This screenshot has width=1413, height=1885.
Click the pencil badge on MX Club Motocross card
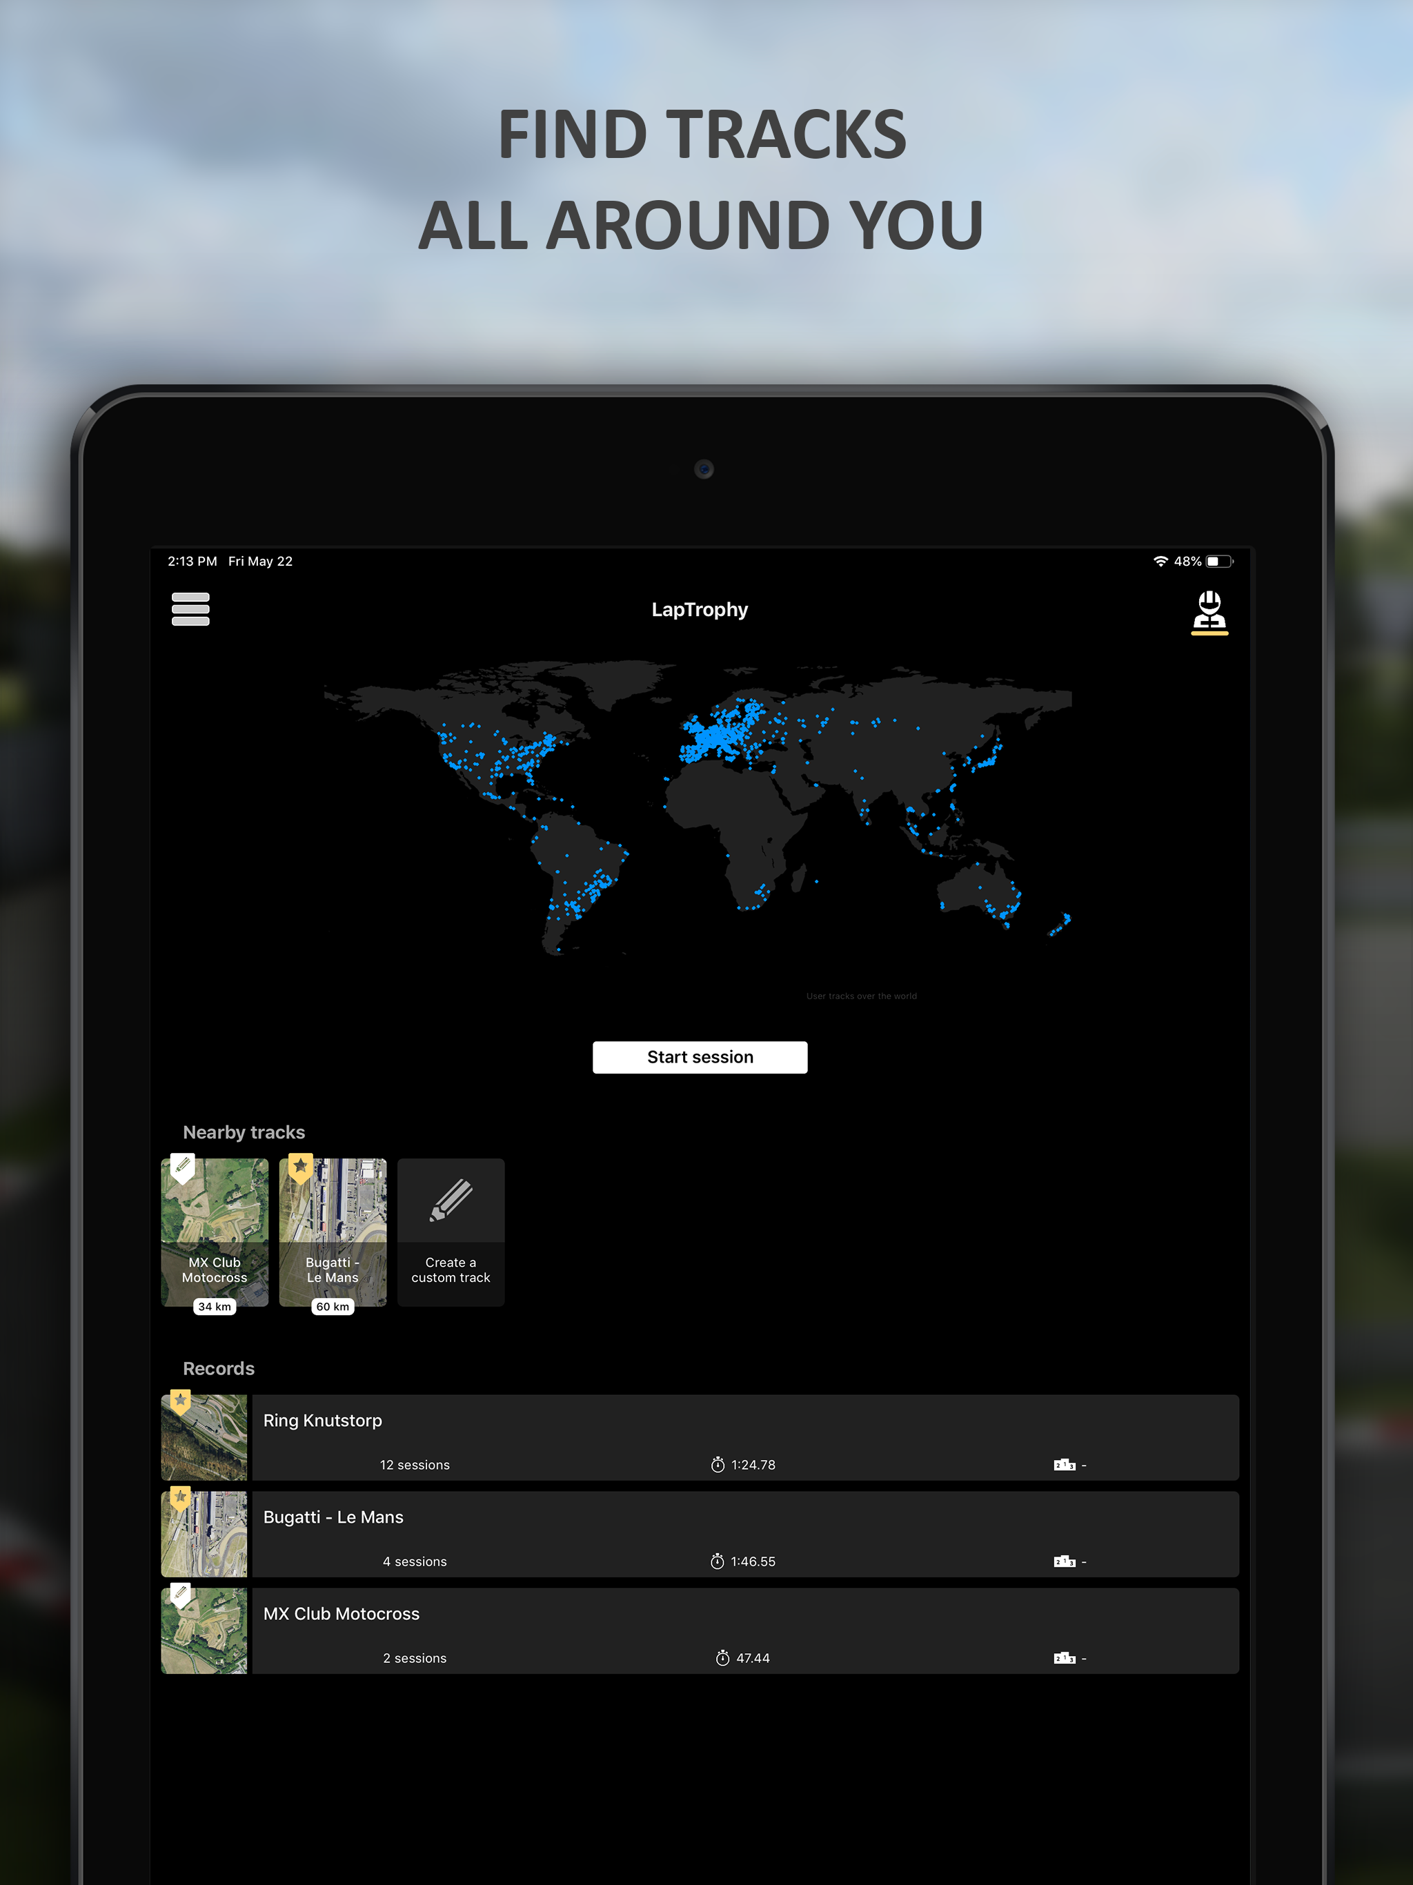point(182,1167)
